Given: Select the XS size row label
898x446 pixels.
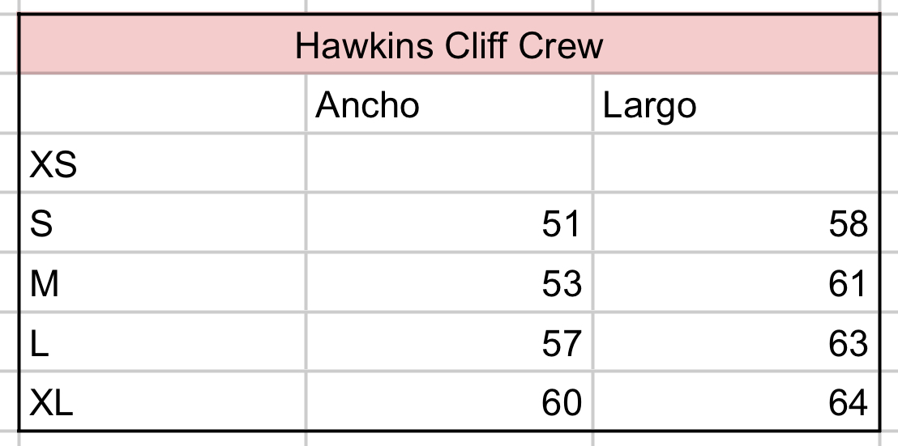Looking at the screenshot, I should (x=162, y=164).
